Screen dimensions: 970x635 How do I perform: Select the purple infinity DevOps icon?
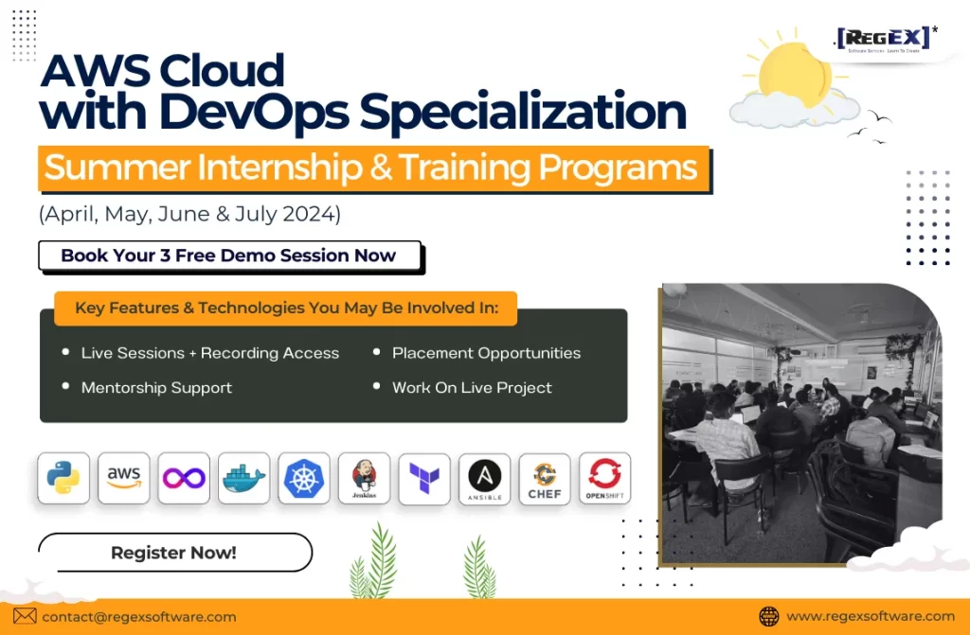(184, 478)
